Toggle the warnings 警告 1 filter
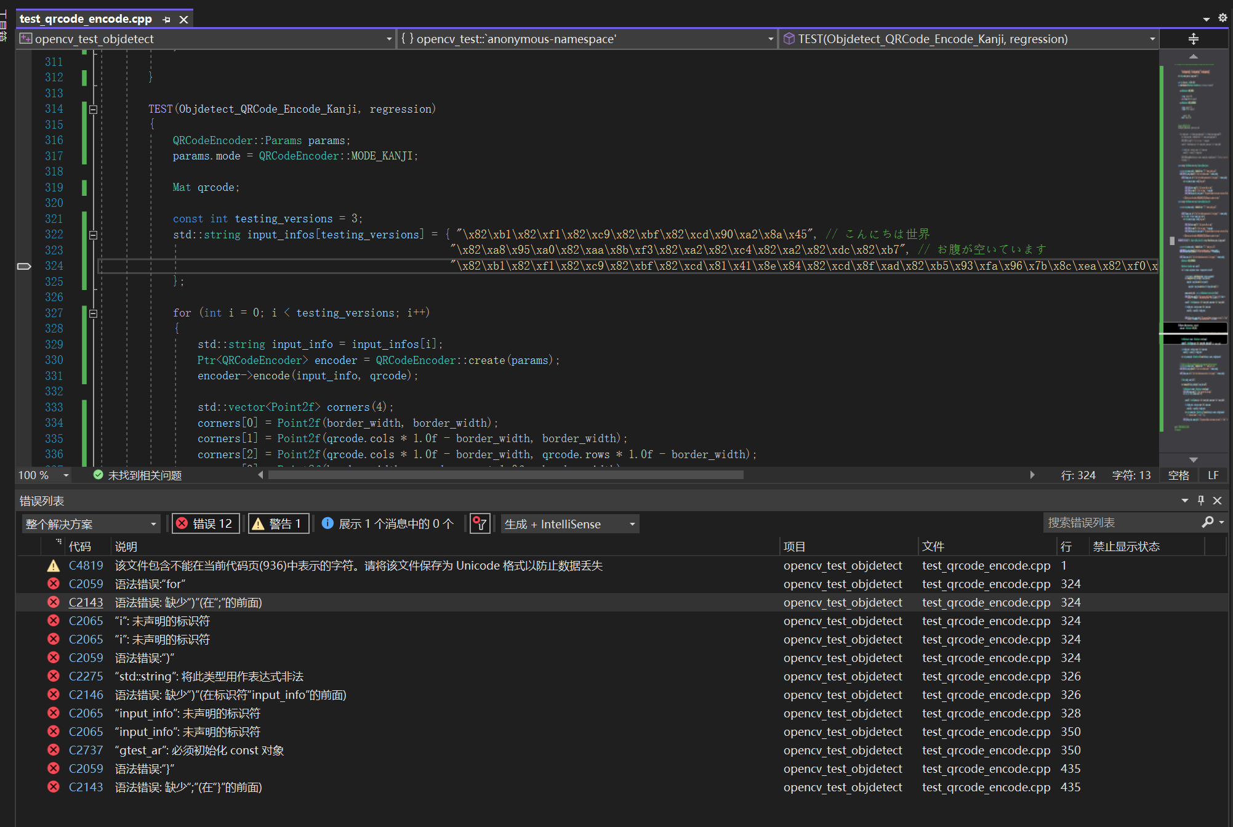 click(278, 523)
